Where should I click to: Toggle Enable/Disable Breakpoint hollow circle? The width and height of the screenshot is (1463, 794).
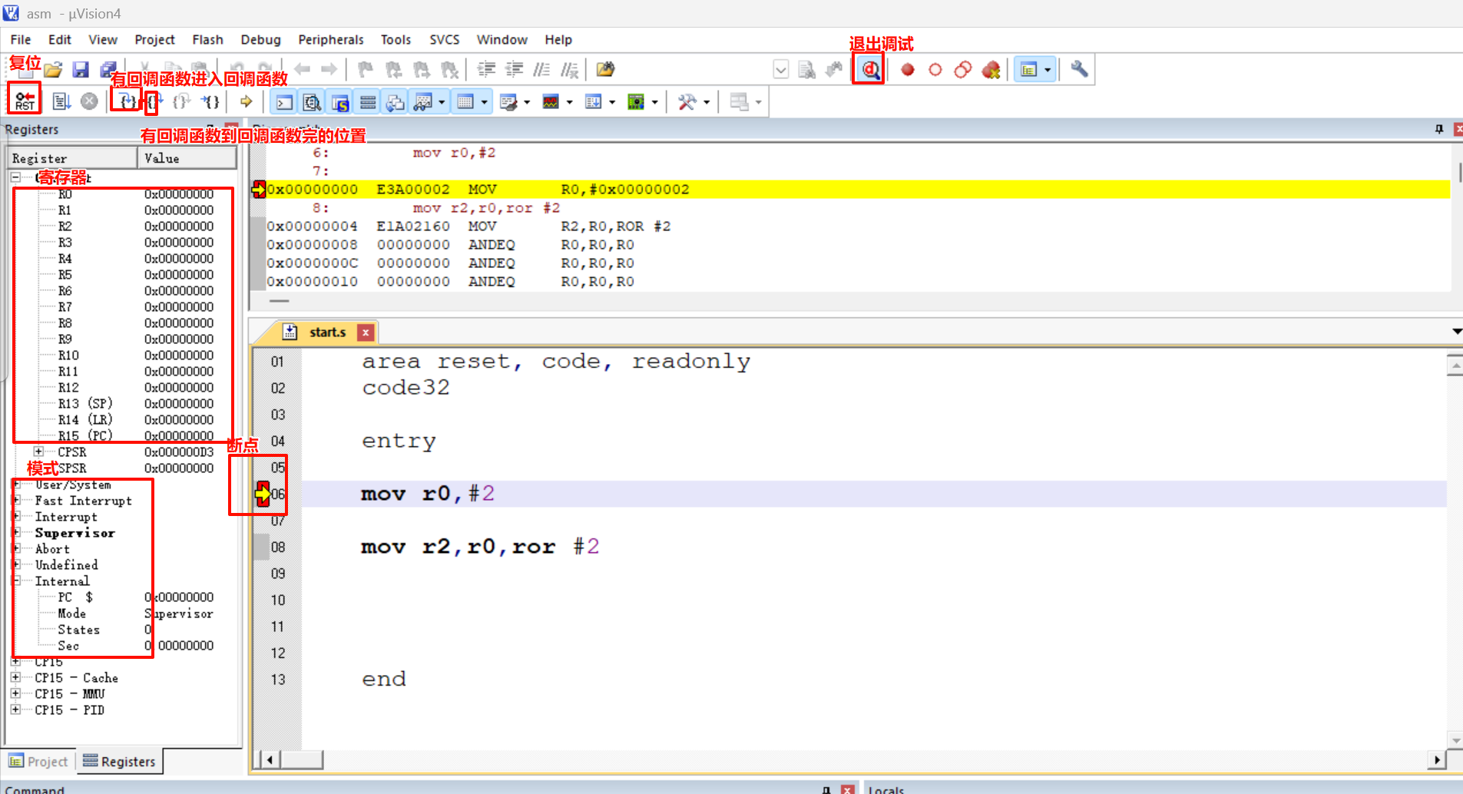[x=935, y=70]
